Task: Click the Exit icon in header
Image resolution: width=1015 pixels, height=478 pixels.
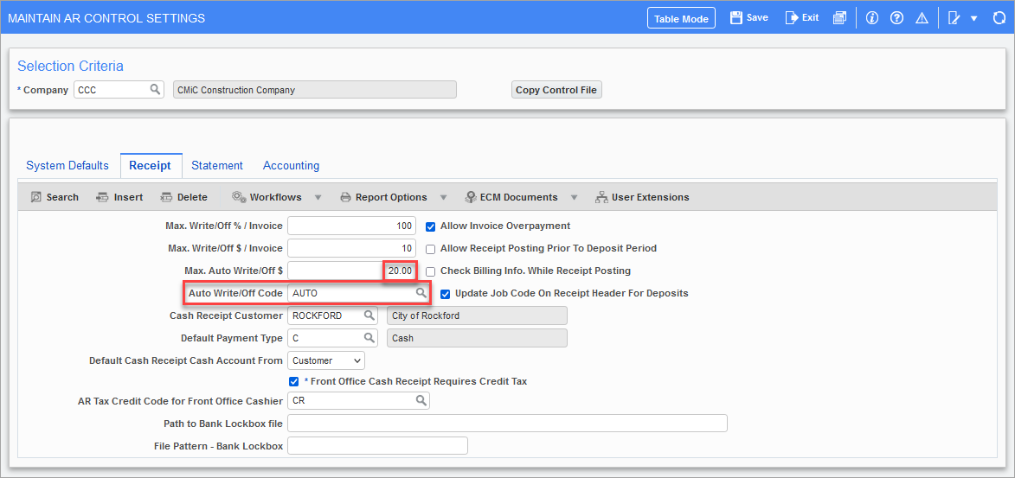Action: [792, 18]
